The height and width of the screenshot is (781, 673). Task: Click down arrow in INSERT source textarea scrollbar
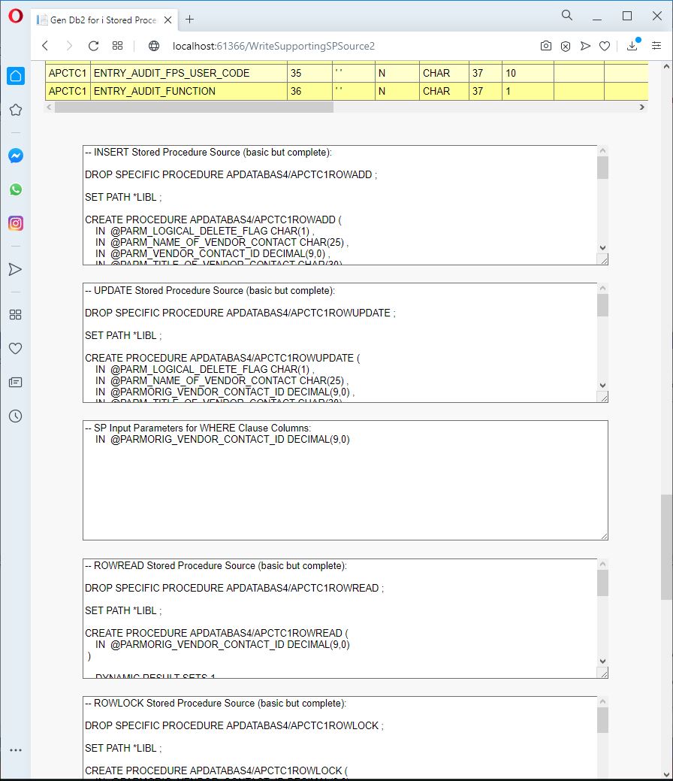pos(603,247)
